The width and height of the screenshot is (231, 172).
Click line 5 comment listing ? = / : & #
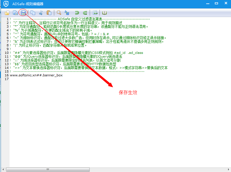pos(59,34)
